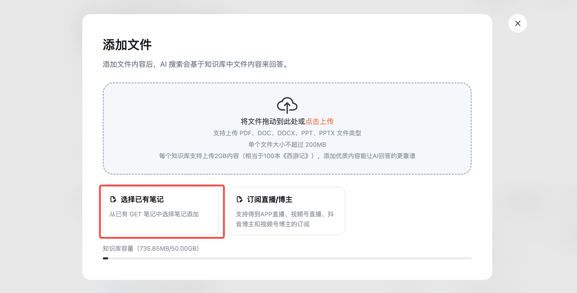Click the supported file types line

pos(287,133)
